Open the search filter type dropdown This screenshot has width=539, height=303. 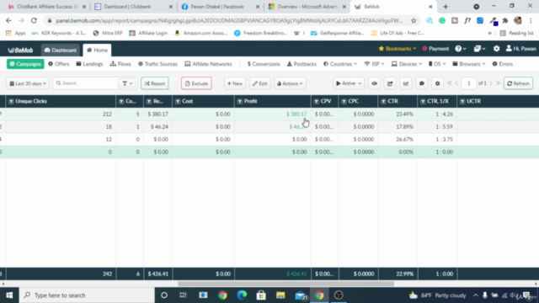click(x=127, y=83)
